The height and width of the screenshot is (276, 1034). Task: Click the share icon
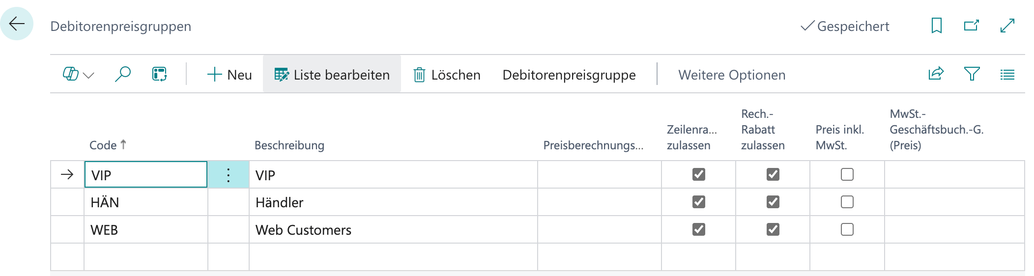936,74
